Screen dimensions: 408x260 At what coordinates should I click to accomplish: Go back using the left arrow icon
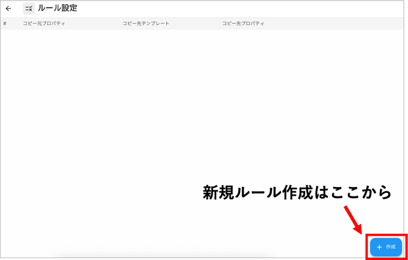[9, 9]
